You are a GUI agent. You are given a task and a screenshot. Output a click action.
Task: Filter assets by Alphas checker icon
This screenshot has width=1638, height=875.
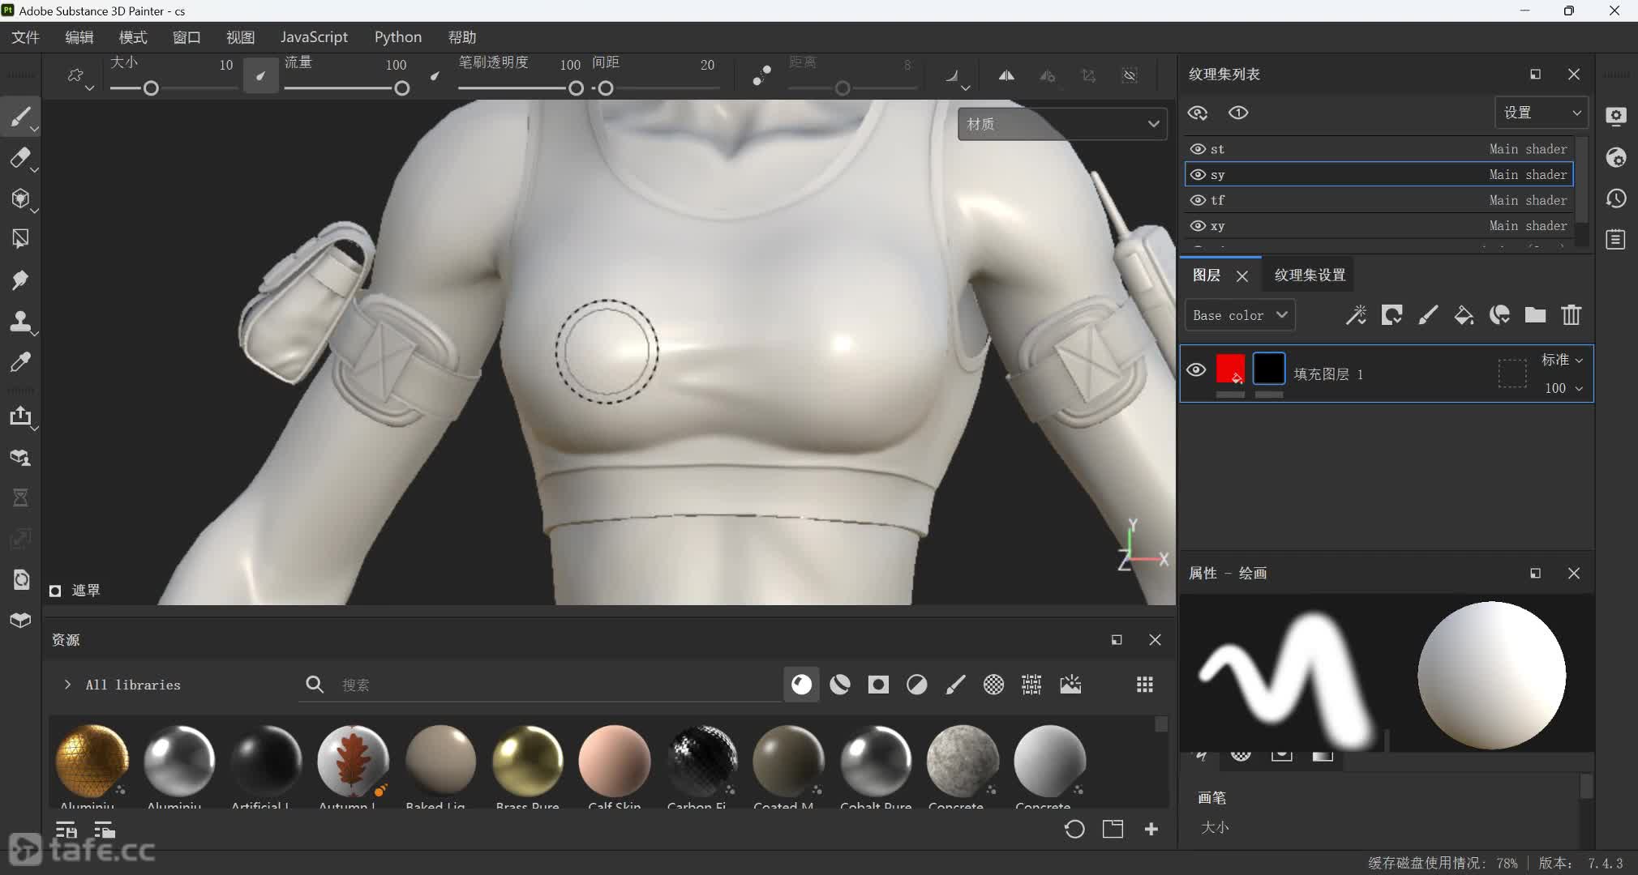pos(993,685)
